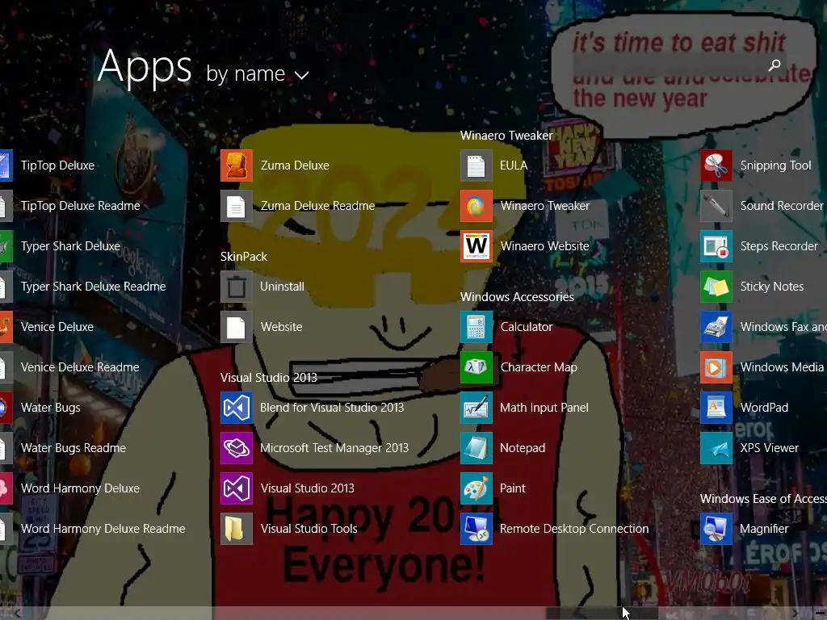827x620 pixels.
Task: Launch the Magnifier icon
Action: point(716,529)
